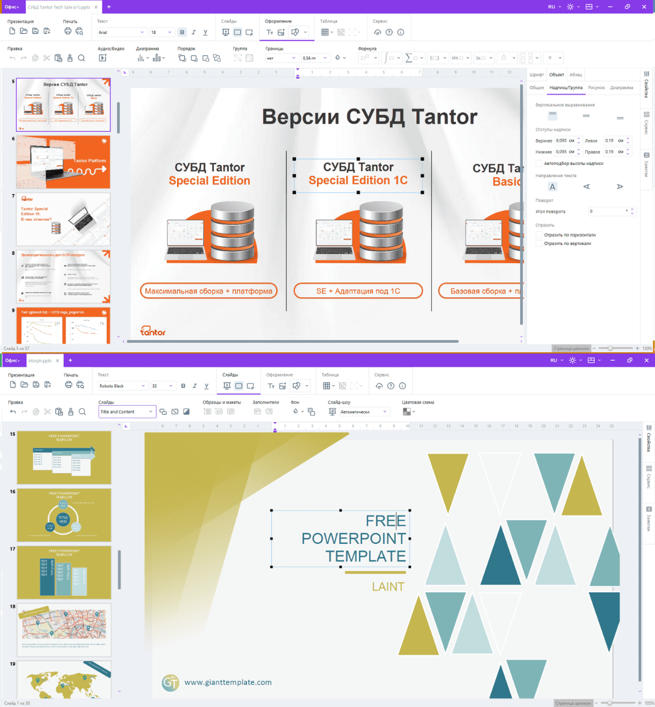Image resolution: width=655 pixels, height=707 pixels.
Task: Set vertical text alignment to middle
Action: coord(586,116)
